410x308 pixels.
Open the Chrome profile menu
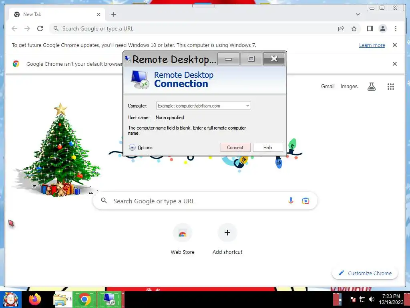point(382,28)
